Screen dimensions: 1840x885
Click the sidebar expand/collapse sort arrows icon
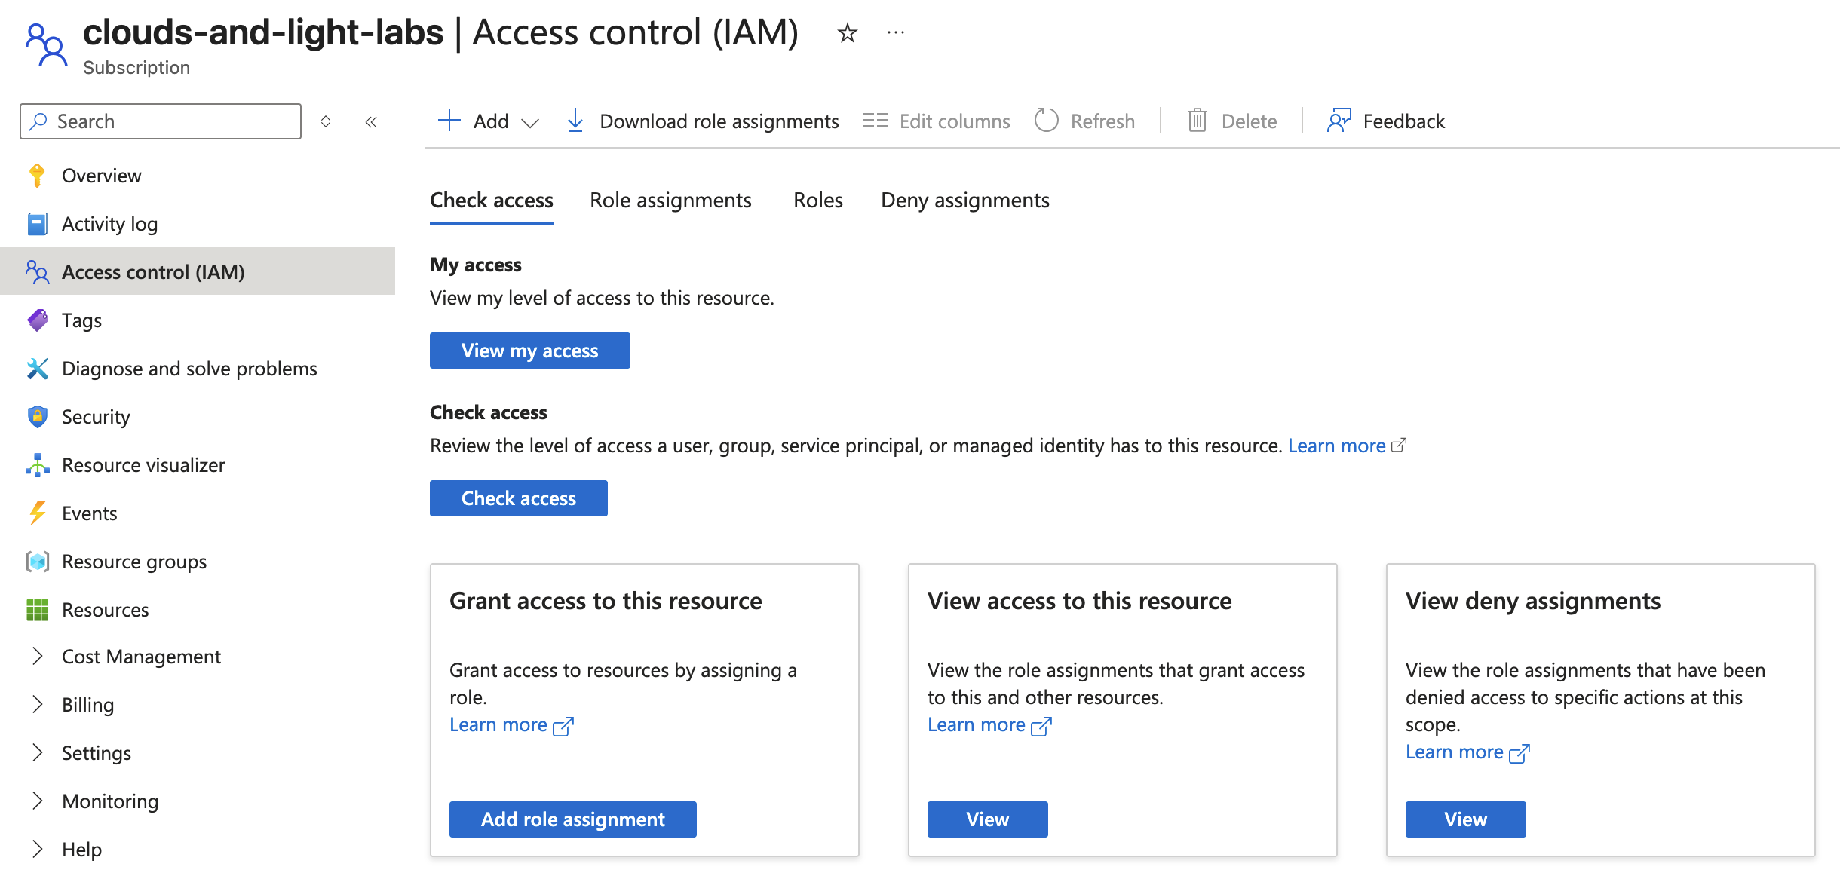click(326, 121)
